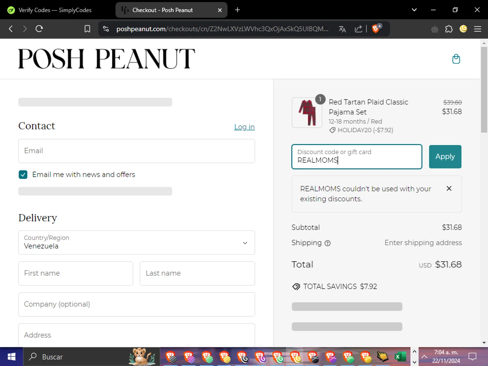Click Brave taskbar icon with black swirl badge
This screenshot has height=366, width=488.
[243, 357]
